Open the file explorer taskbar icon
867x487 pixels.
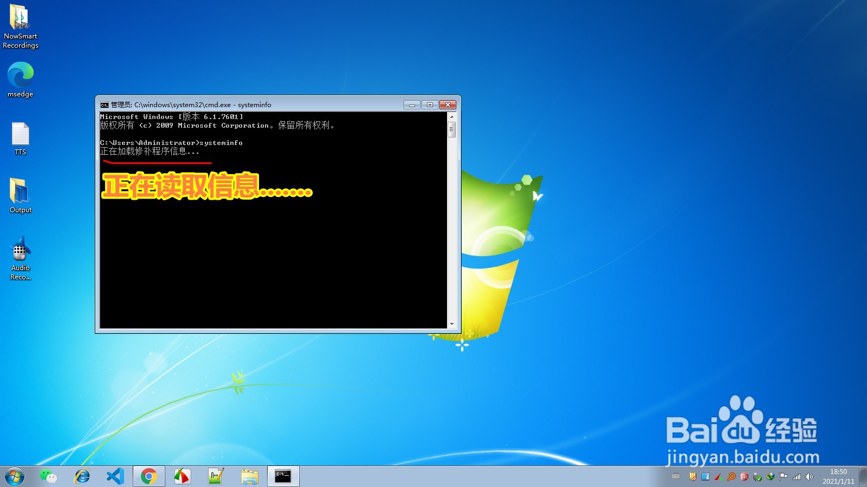pos(249,476)
